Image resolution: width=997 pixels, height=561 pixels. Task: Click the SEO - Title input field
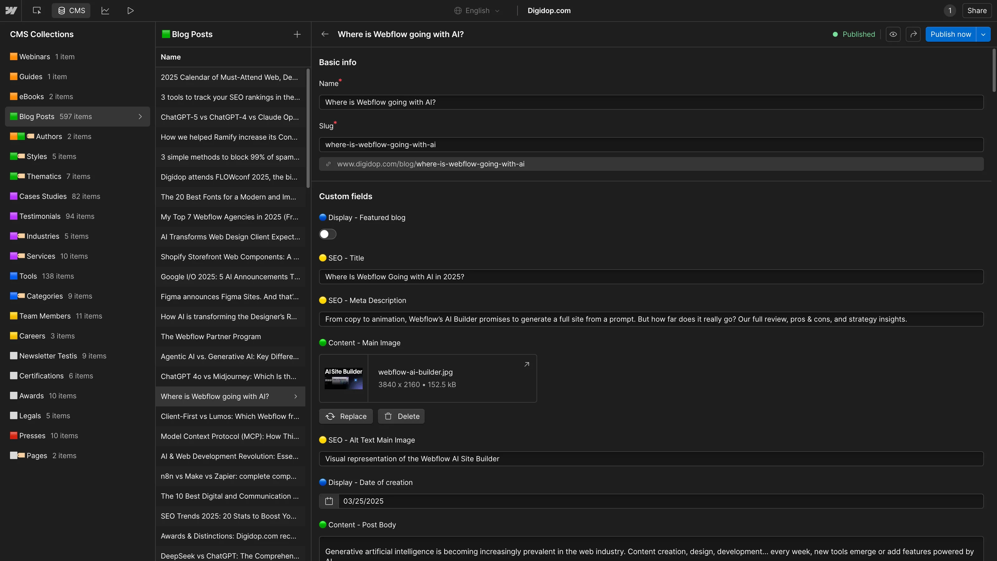coord(651,277)
